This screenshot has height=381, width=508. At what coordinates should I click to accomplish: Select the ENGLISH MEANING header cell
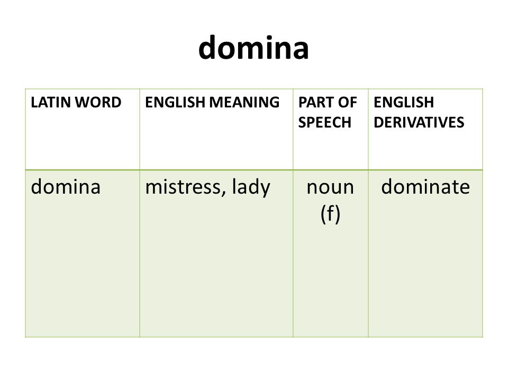coord(216,129)
